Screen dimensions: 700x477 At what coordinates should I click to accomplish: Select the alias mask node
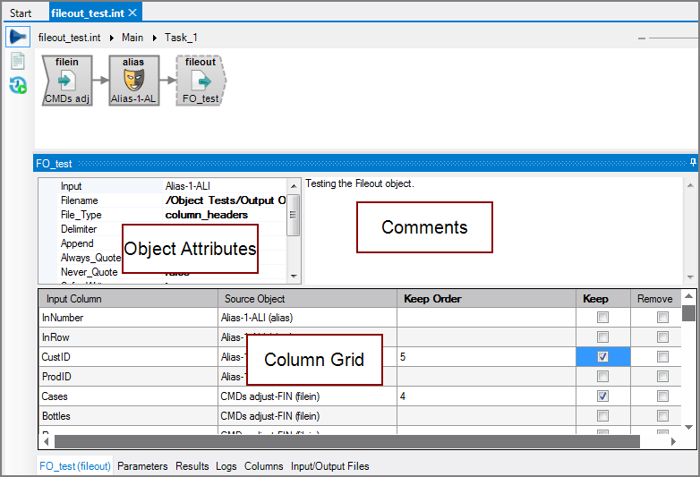(133, 81)
